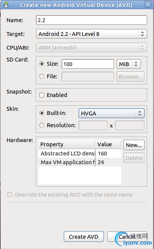Image resolution: width=154 pixels, height=249 pixels.
Task: Select the Built-in skin radio button
Action: [x=42, y=113]
